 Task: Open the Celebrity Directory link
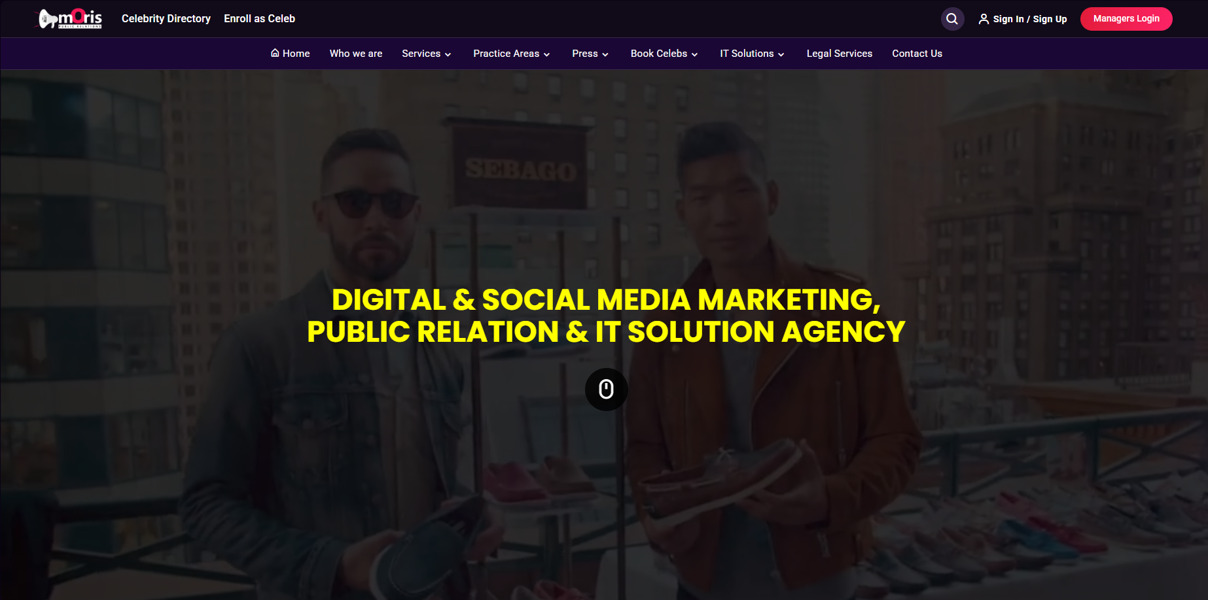166,18
